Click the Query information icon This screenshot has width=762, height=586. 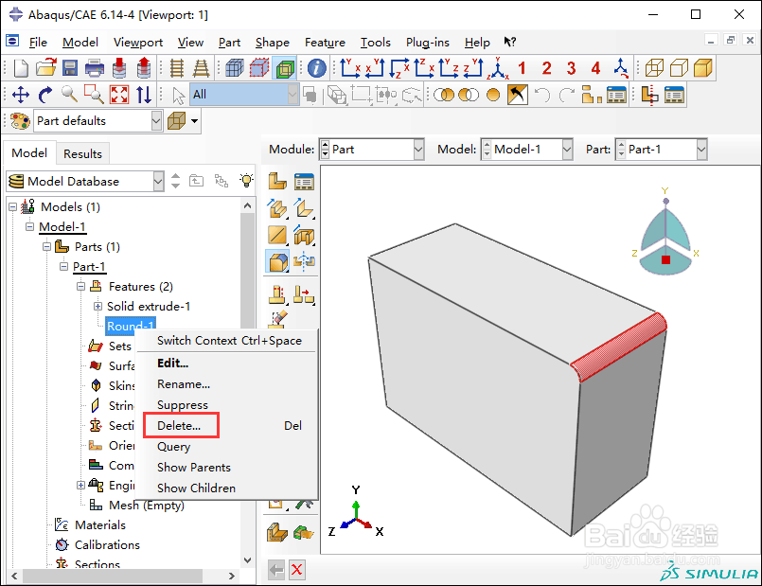[317, 68]
